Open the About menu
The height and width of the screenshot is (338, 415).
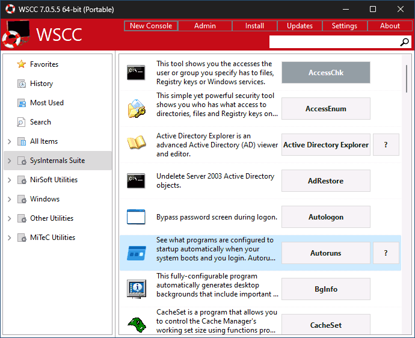pyautogui.click(x=390, y=26)
